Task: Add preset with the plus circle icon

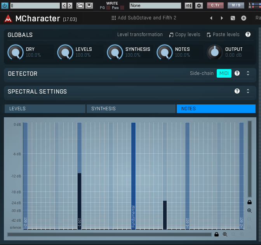Action: [244, 18]
